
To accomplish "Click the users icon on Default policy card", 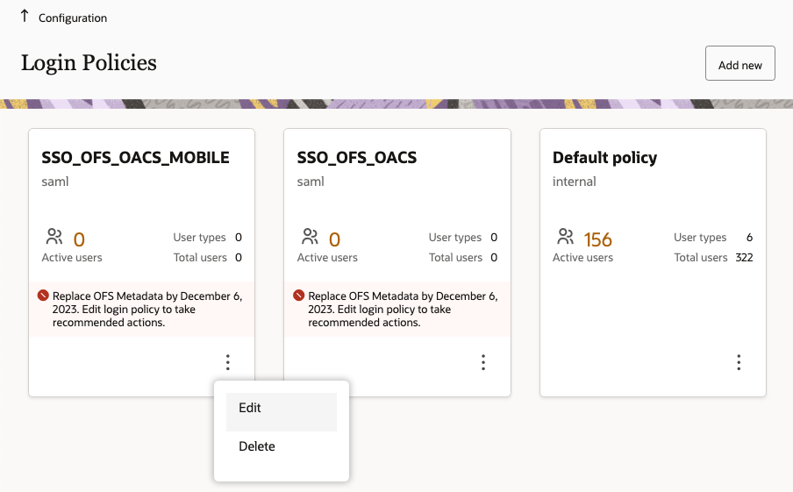I will tap(565, 237).
